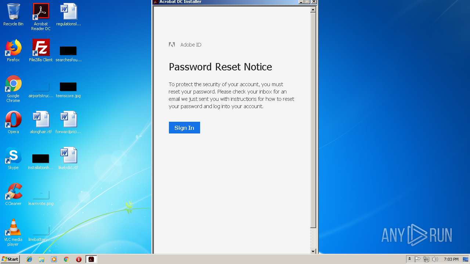Open the Action Center flag icon
Viewport: 470px width, 264px height.
(x=417, y=259)
